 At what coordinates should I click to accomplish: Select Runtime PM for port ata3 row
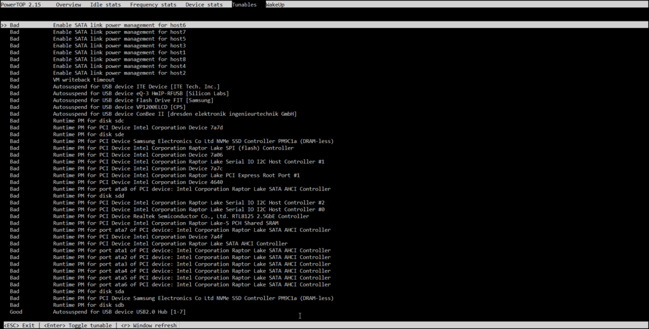click(x=170, y=264)
